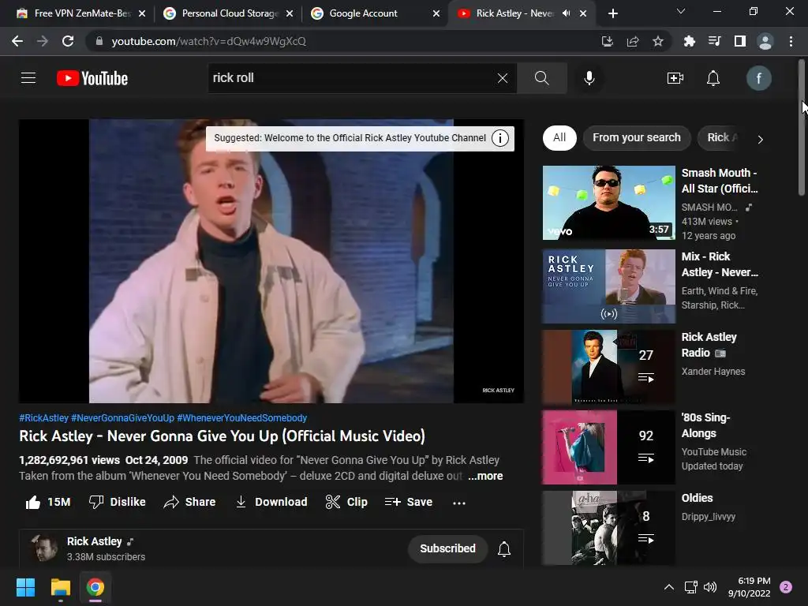Image resolution: width=808 pixels, height=606 pixels.
Task: Open more actions three-dot menu
Action: coord(459,503)
